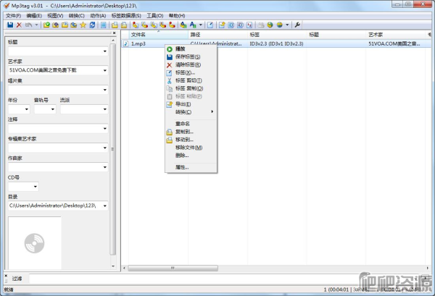435x296 pixels.
Task: Choose 移除文件(M) in the context menu
Action: [x=191, y=148]
